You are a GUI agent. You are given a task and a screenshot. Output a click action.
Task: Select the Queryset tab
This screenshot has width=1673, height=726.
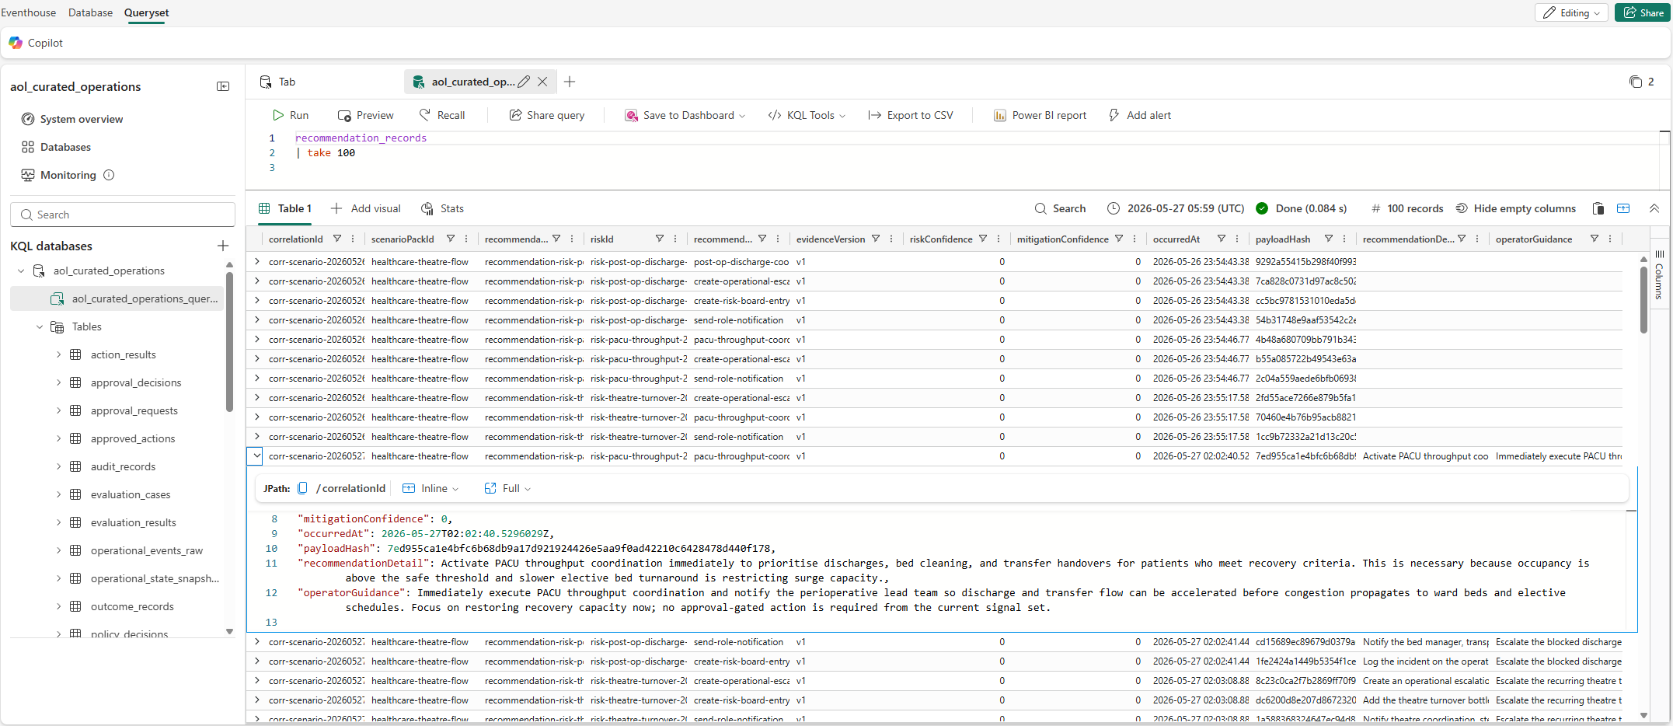coord(146,12)
